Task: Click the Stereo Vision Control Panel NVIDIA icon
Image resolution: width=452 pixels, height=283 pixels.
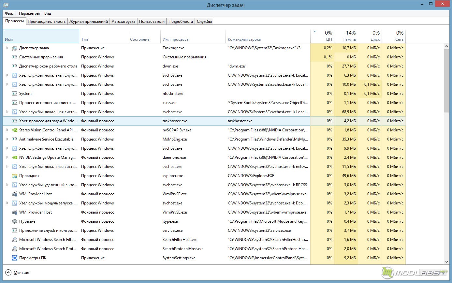Action: pos(15,130)
